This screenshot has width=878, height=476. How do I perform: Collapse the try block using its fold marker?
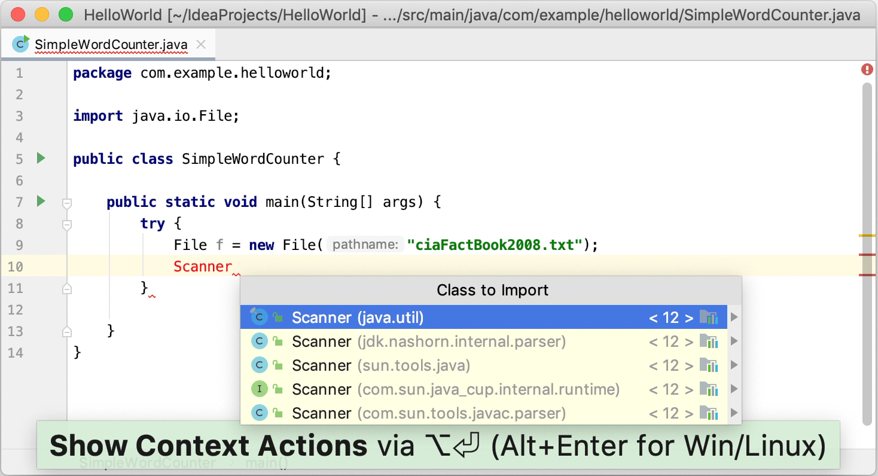click(x=67, y=225)
